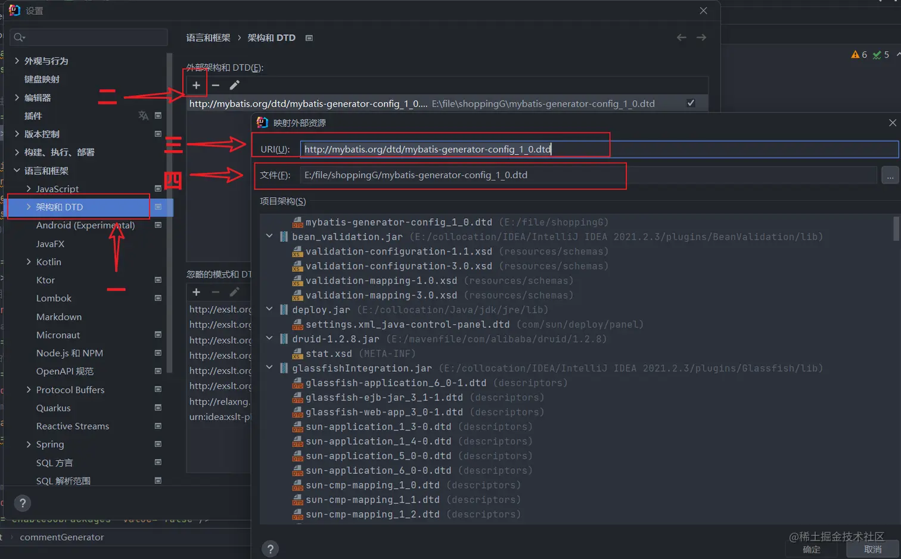Click the project-level icon beside 架构和 DTD breadcrumb
Screen dimensions: 901x559
click(309, 38)
